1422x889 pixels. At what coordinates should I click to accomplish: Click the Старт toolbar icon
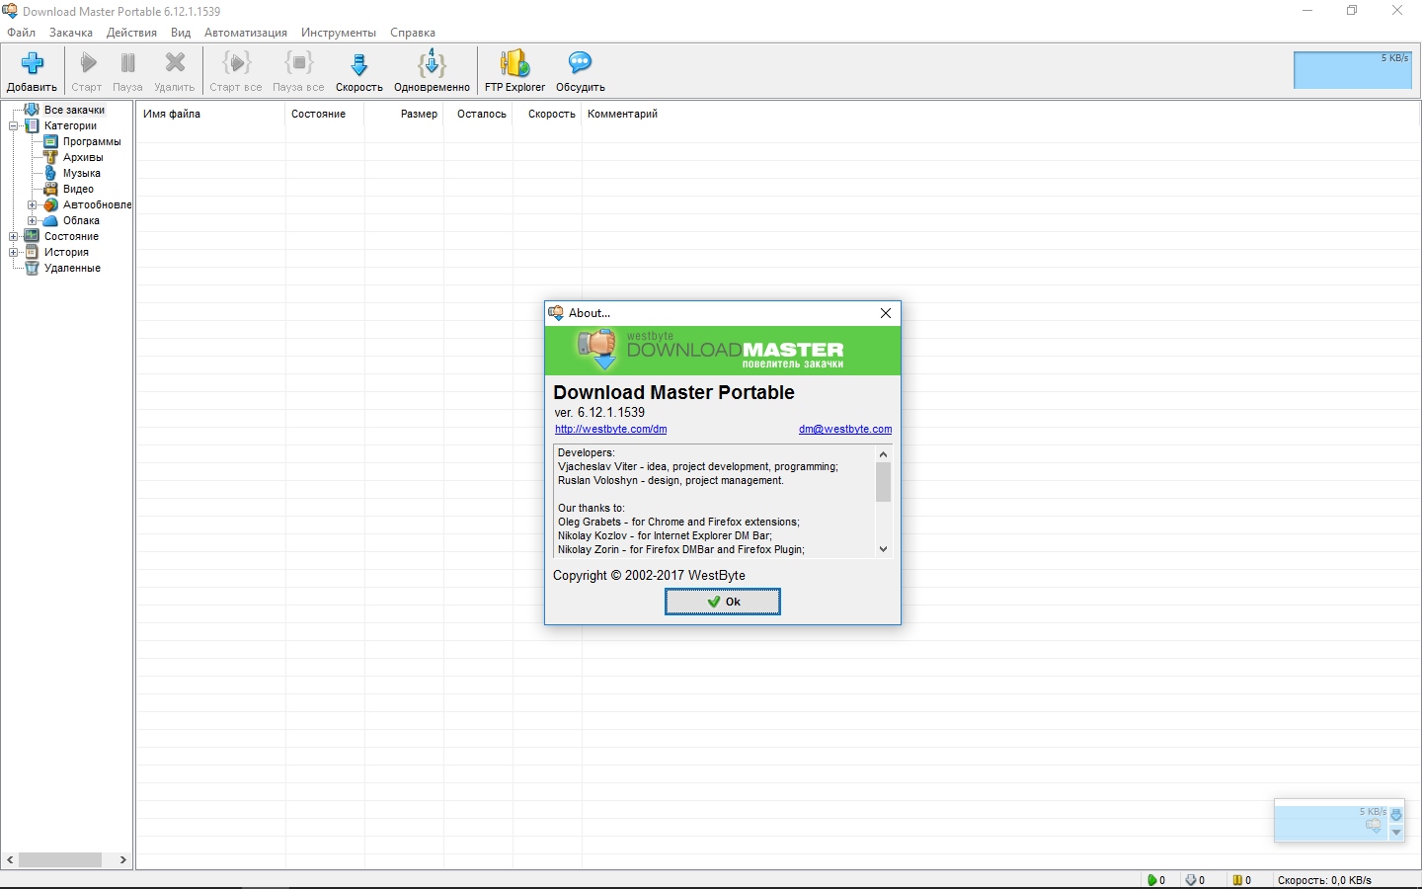[x=87, y=64]
